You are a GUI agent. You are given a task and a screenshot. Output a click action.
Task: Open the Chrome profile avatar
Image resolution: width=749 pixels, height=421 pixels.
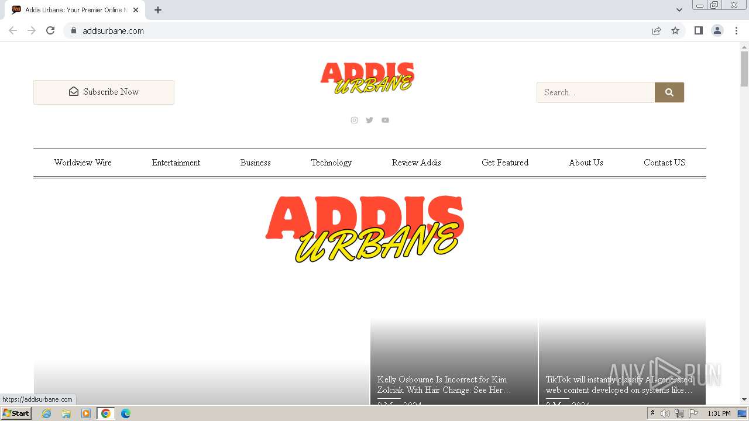pyautogui.click(x=717, y=30)
